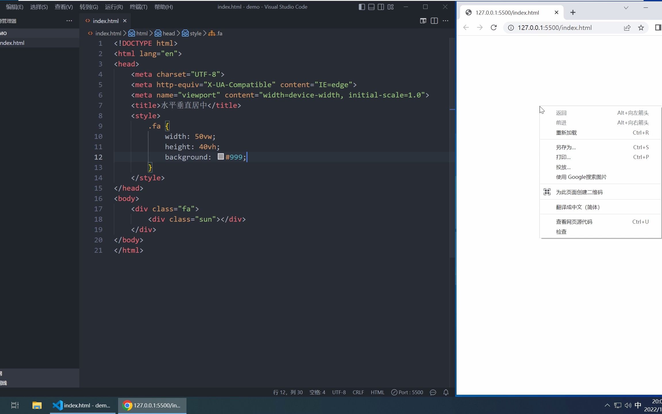Toggle secondary side bar layout icon
Screen dimensions: 662x414
(x=381, y=7)
